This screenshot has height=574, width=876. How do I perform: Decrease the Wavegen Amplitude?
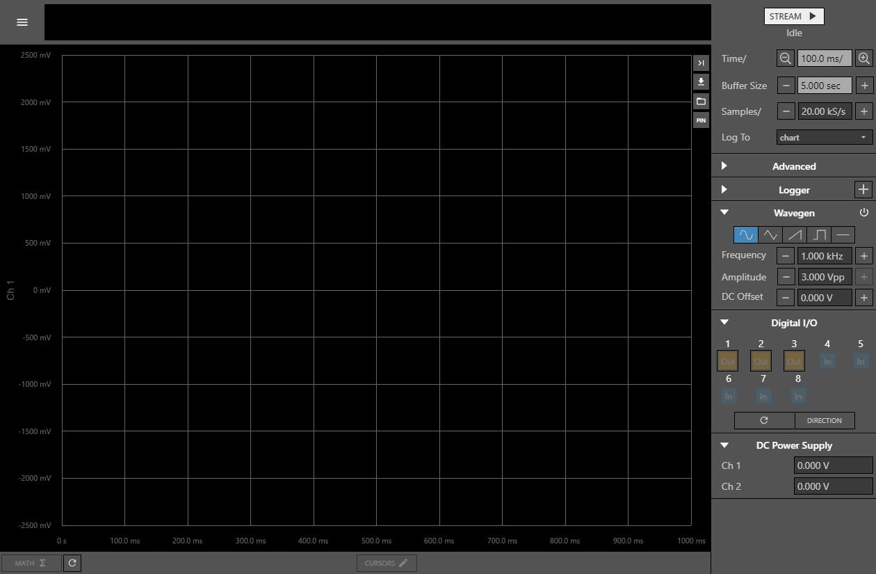pyautogui.click(x=786, y=277)
